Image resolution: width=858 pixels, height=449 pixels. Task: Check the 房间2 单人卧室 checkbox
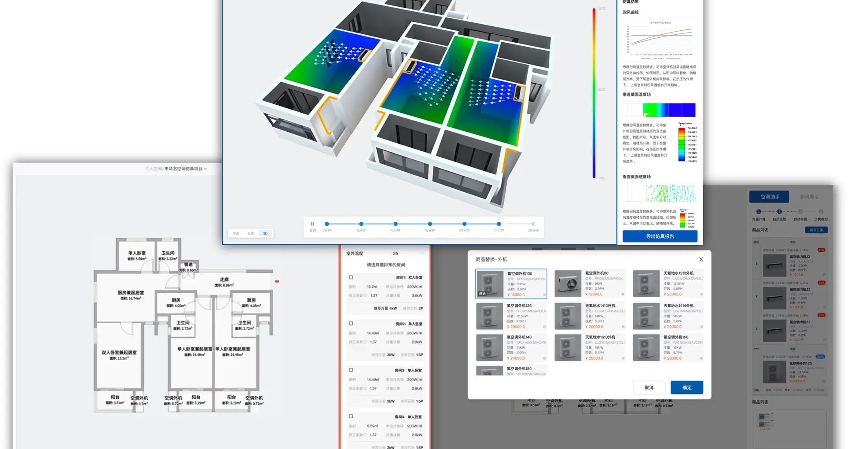[x=351, y=324]
